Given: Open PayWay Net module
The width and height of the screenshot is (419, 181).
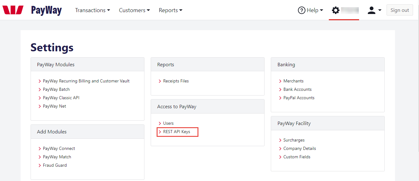Looking at the screenshot, I should pyautogui.click(x=55, y=106).
